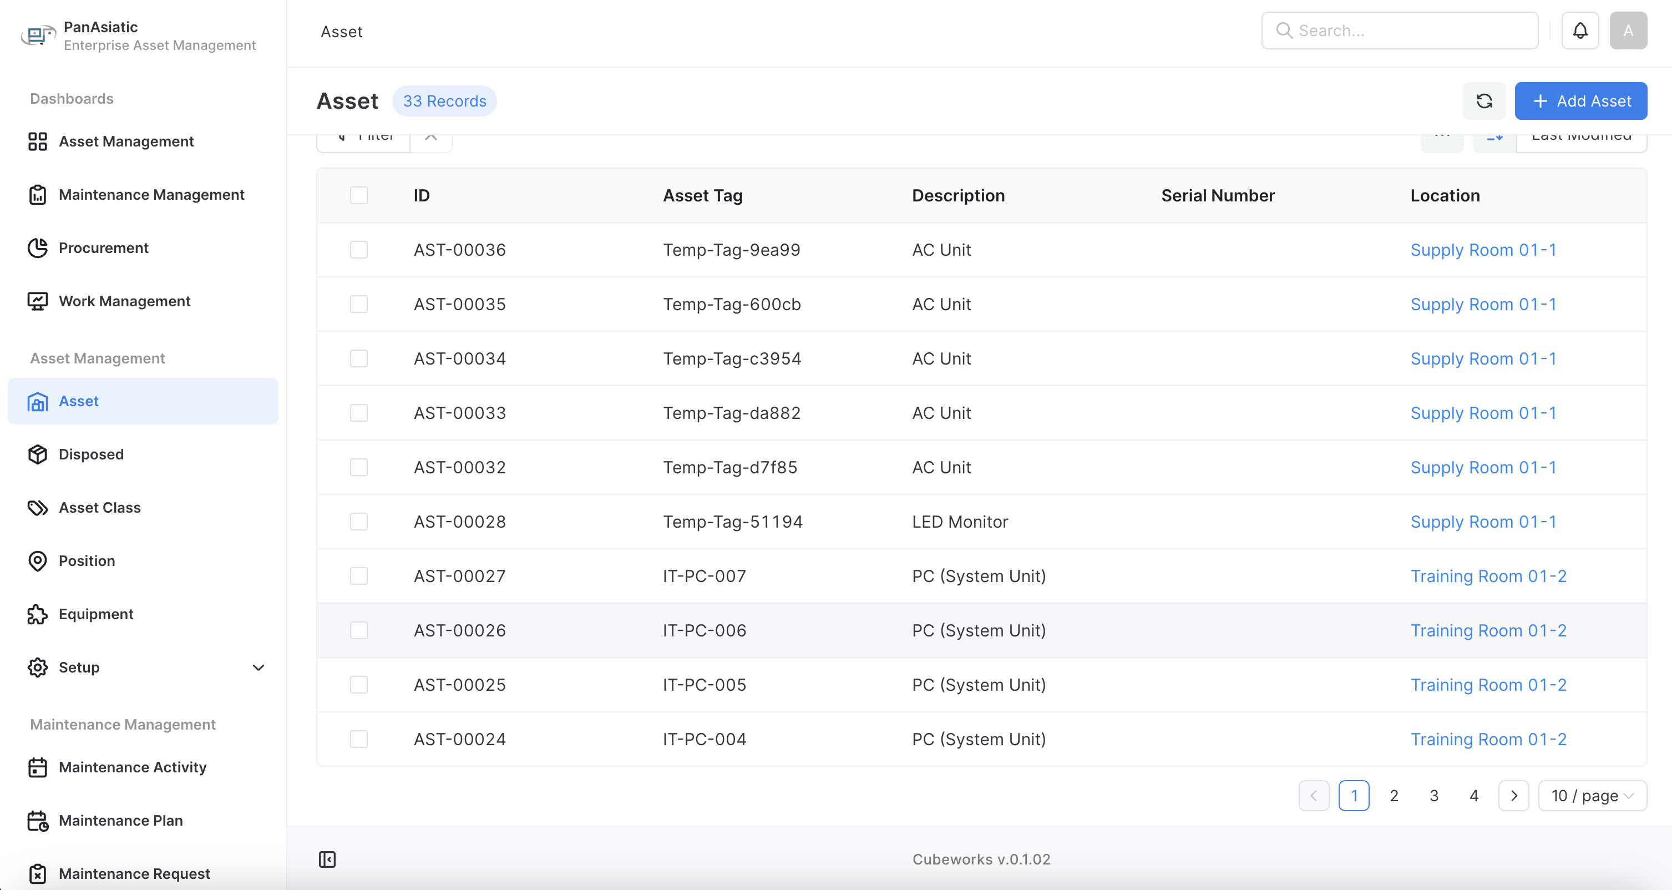Open Disposed from the sidebar

point(91,454)
